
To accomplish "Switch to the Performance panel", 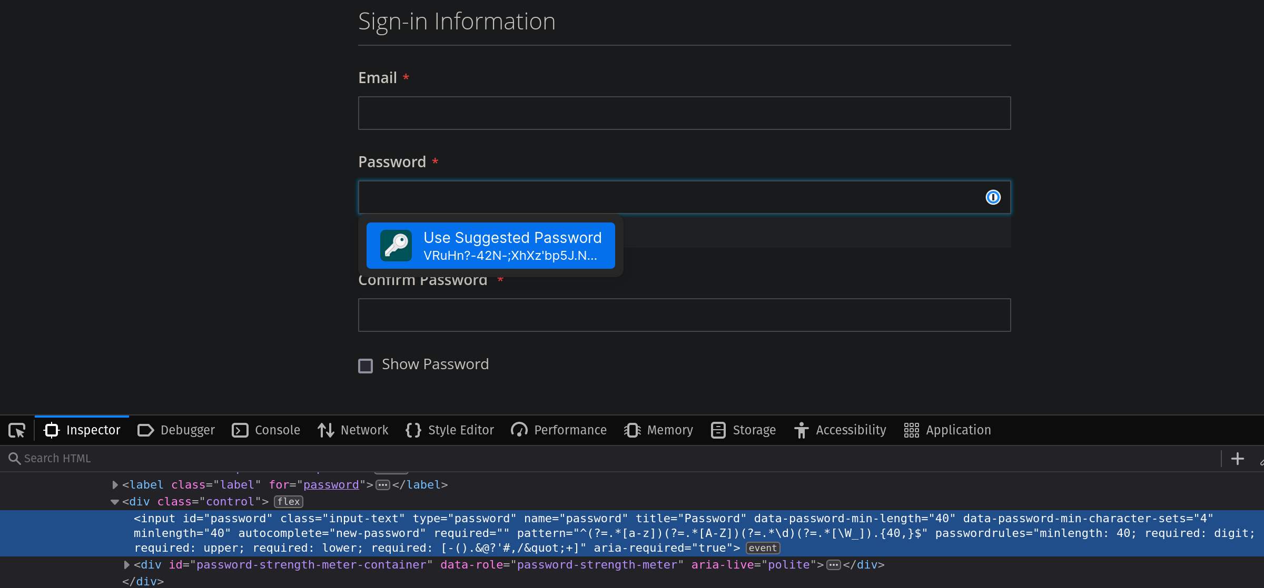I will pos(559,430).
